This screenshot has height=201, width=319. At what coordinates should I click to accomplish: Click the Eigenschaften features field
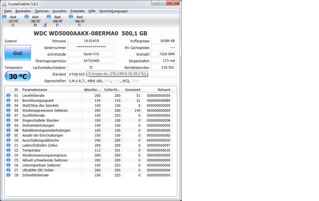point(122,81)
